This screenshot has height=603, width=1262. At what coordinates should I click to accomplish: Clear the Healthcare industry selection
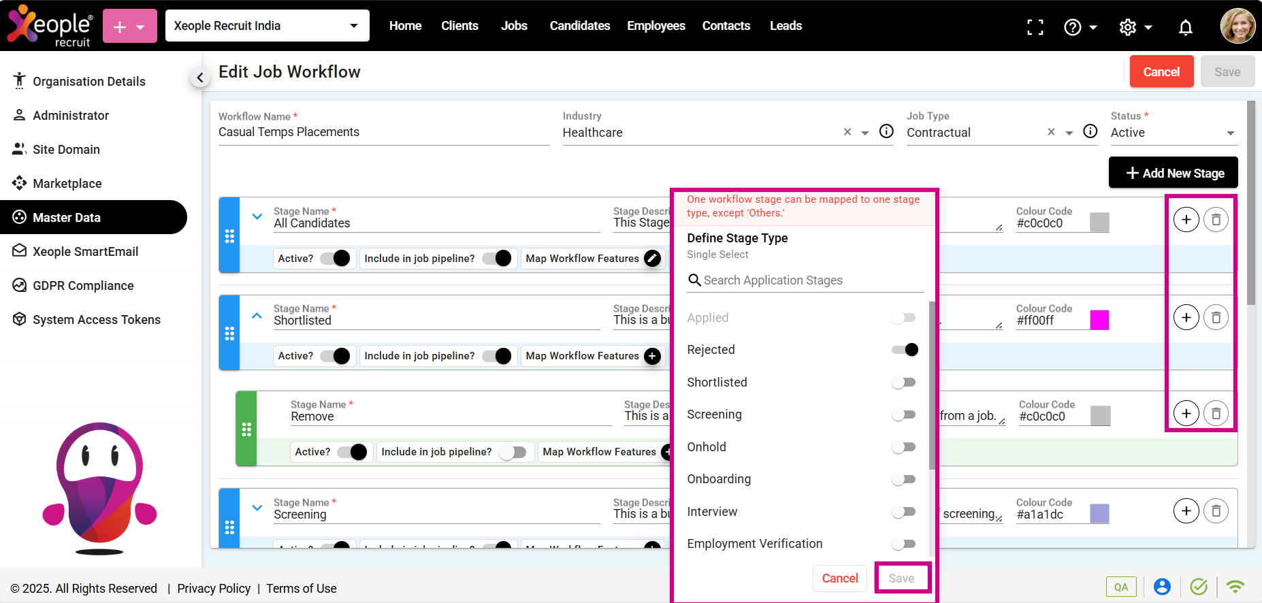[x=847, y=132]
